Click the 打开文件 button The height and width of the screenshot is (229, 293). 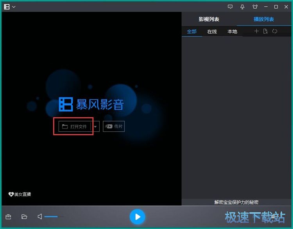click(75, 126)
